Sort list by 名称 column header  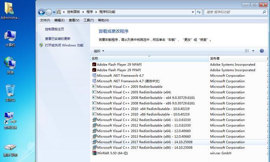pyautogui.click(x=149, y=58)
